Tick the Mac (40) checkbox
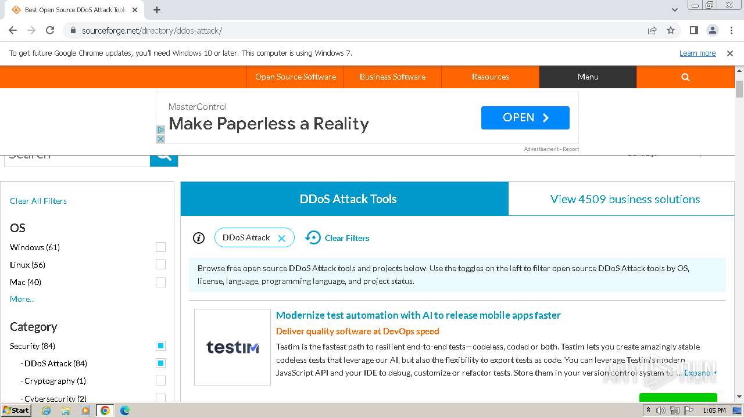Viewport: 744px width, 418px height. coord(161,282)
